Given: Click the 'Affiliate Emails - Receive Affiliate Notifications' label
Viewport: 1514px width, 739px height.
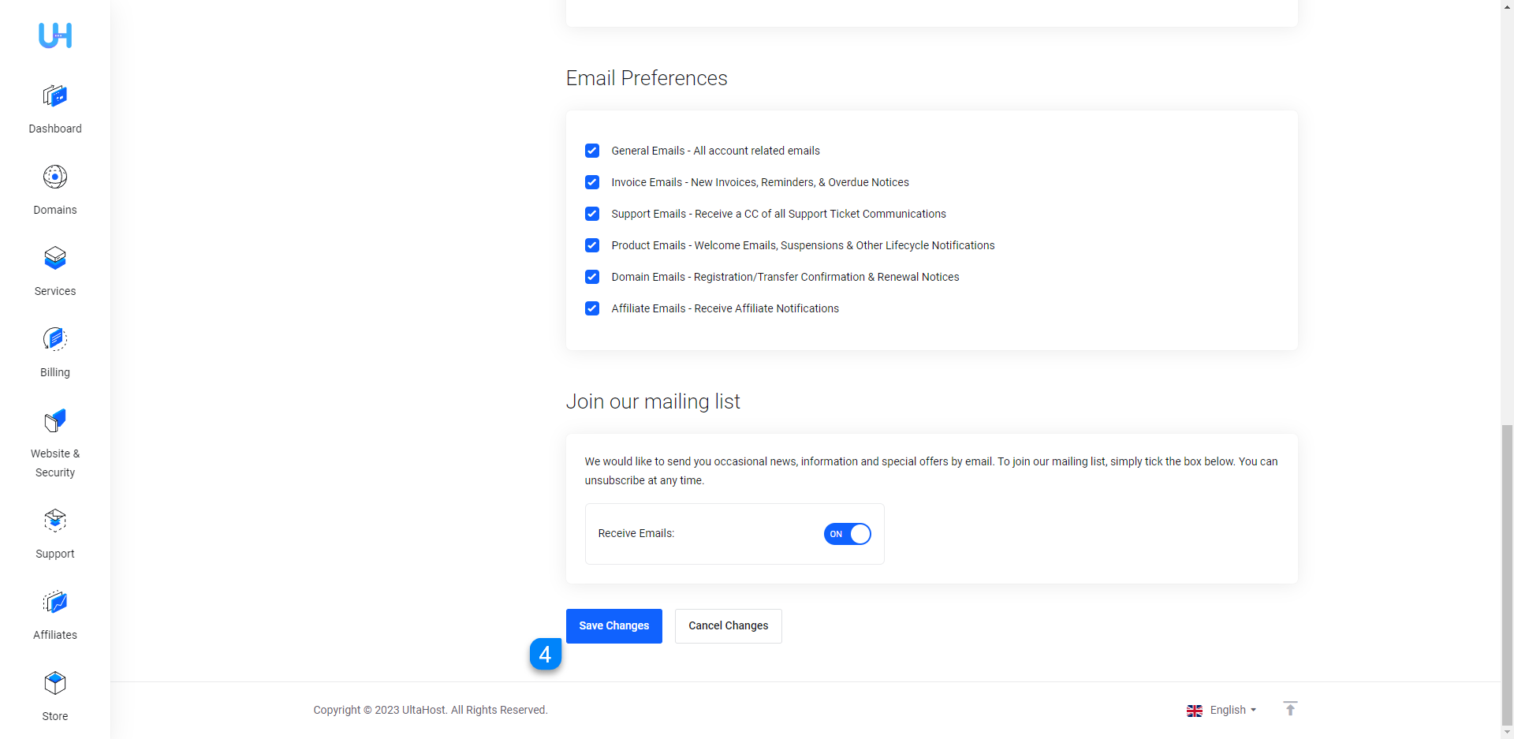Looking at the screenshot, I should click(725, 308).
